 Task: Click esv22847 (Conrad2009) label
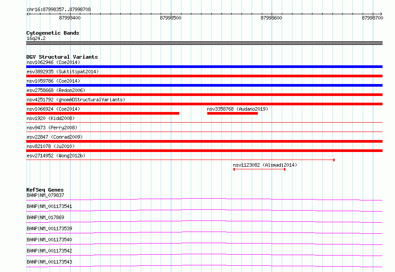[x=55, y=137]
